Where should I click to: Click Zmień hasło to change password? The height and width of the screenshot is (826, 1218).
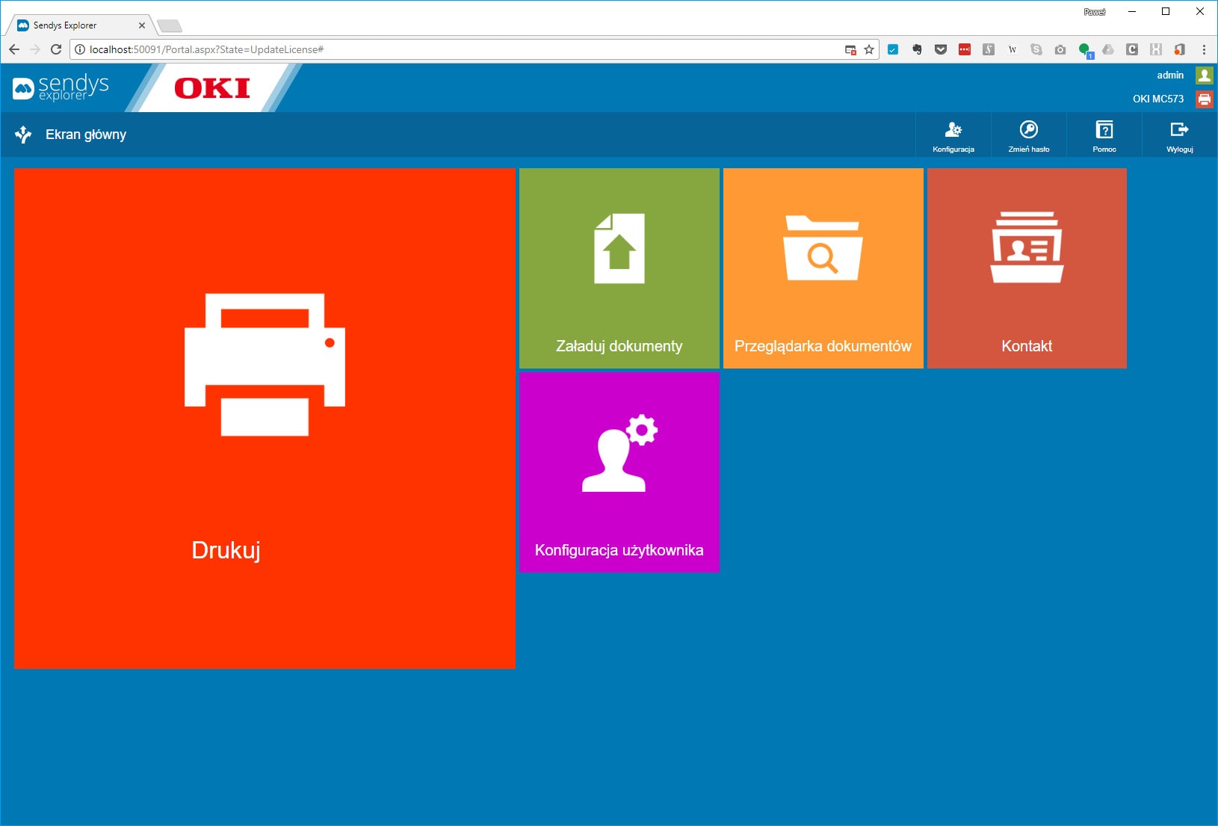(x=1029, y=135)
